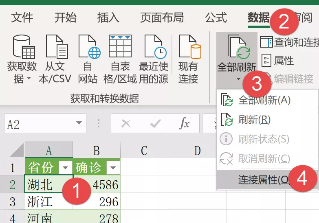The image size is (319, 223).
Task: Click the 确诊 header cell
Action: pos(97,168)
